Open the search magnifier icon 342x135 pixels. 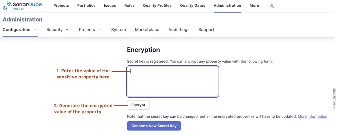click(272, 6)
